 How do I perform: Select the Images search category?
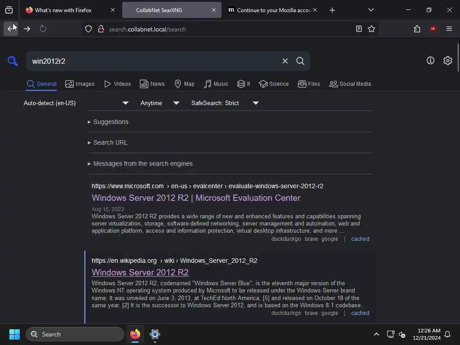[80, 84]
